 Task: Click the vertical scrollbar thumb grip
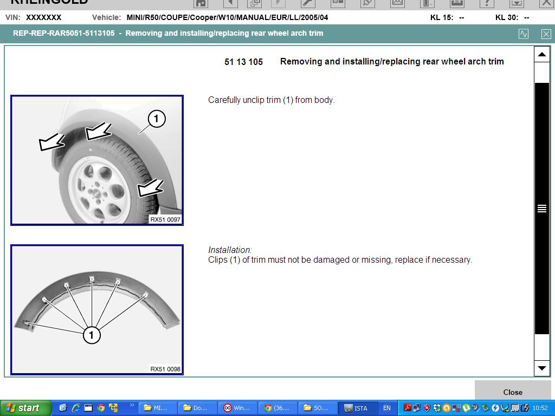point(541,209)
